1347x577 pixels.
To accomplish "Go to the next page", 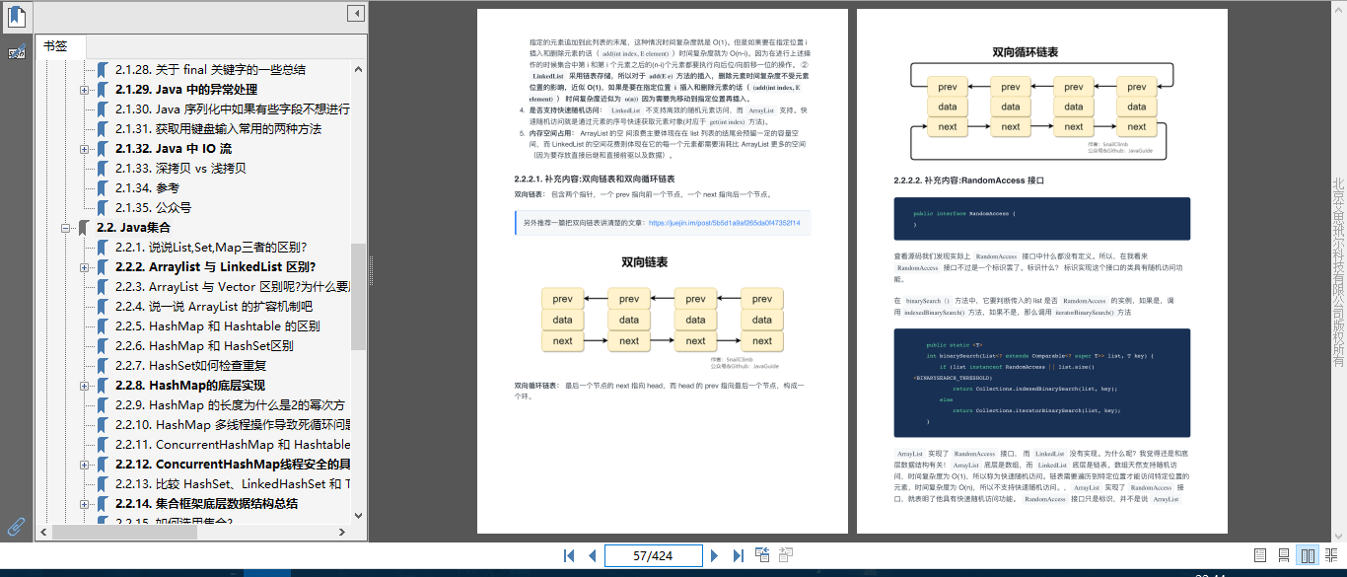I will (x=715, y=556).
